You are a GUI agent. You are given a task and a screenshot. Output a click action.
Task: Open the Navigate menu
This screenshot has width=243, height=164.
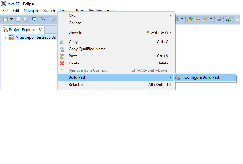pos(31,11)
